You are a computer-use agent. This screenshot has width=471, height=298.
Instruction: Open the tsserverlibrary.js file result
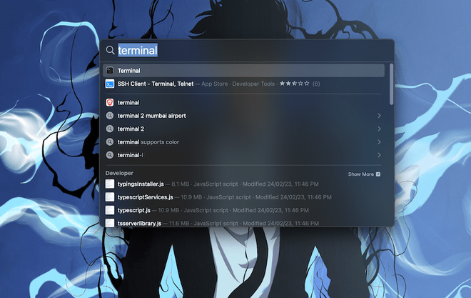[243, 223]
